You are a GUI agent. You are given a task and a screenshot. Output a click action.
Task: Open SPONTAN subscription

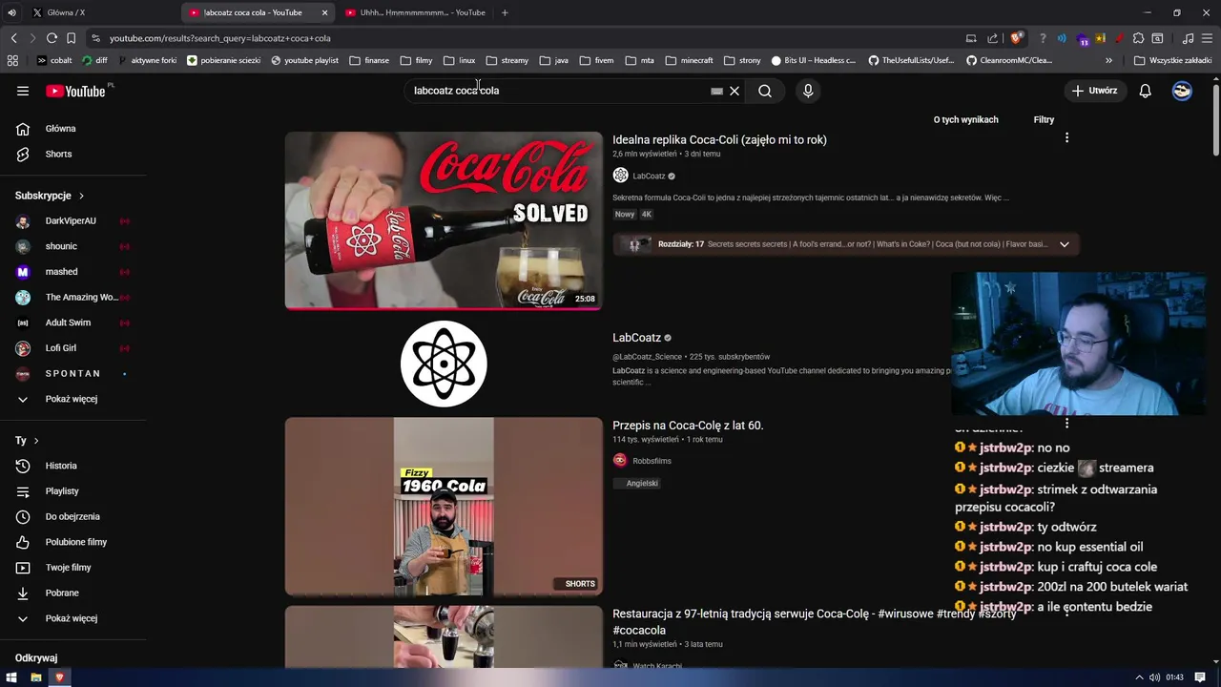click(x=73, y=373)
